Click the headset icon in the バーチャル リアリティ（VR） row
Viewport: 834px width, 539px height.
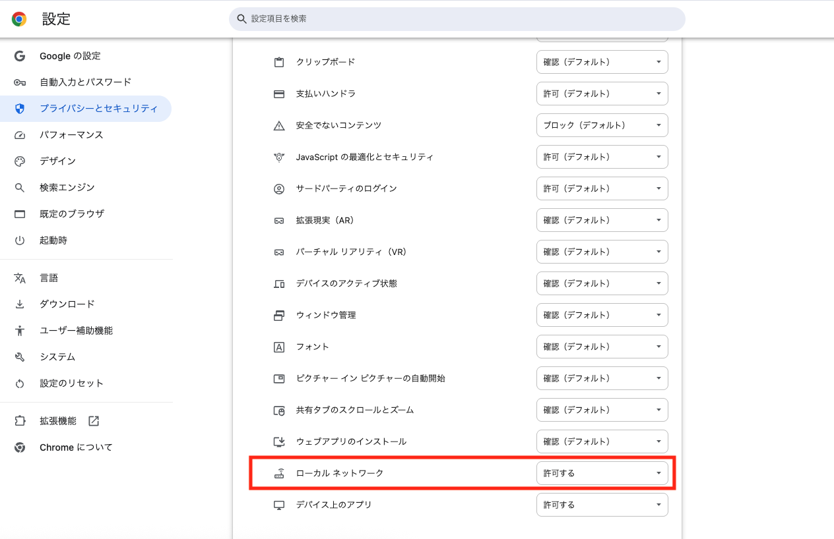pos(279,252)
